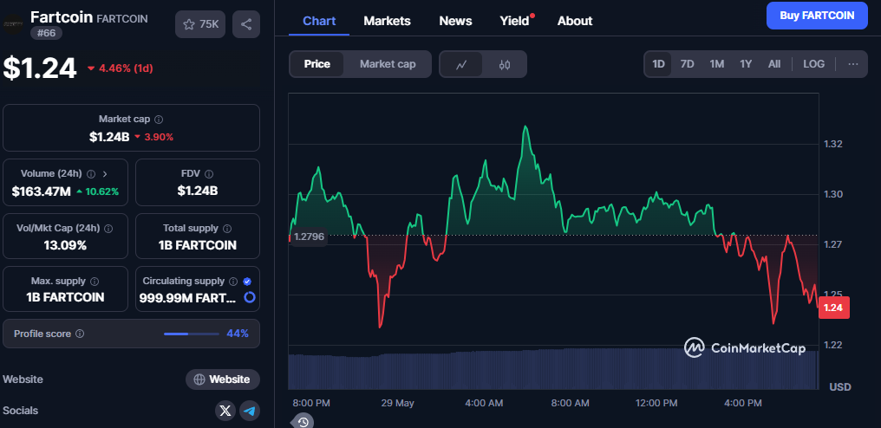This screenshot has width=881, height=428.
Task: Click info icon beside Market cap
Action: coord(159,119)
